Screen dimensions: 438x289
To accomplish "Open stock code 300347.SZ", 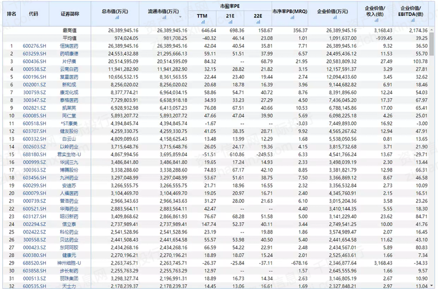I will [x=34, y=100].
